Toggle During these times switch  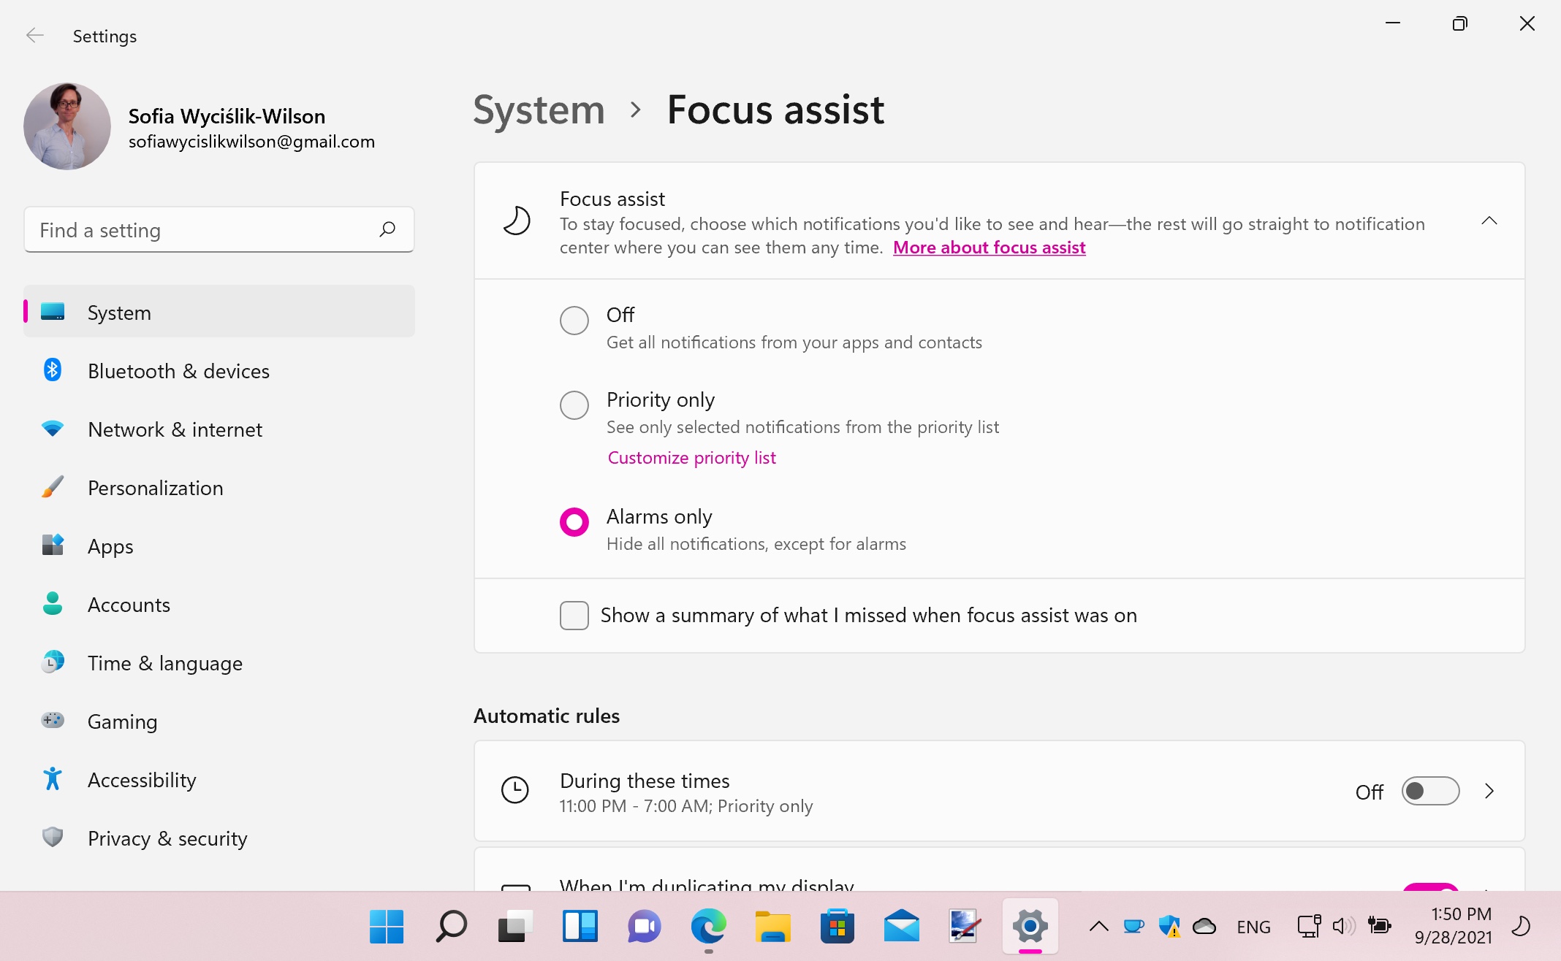[1430, 791]
